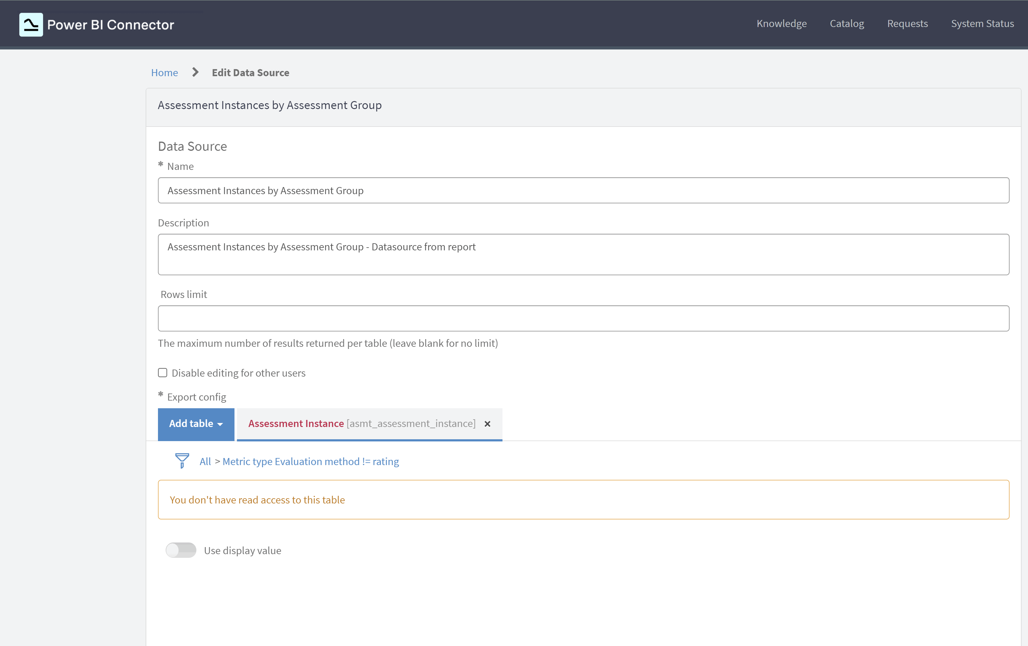The height and width of the screenshot is (646, 1028).
Task: Click the Add table caret arrow
Action: coord(220,425)
